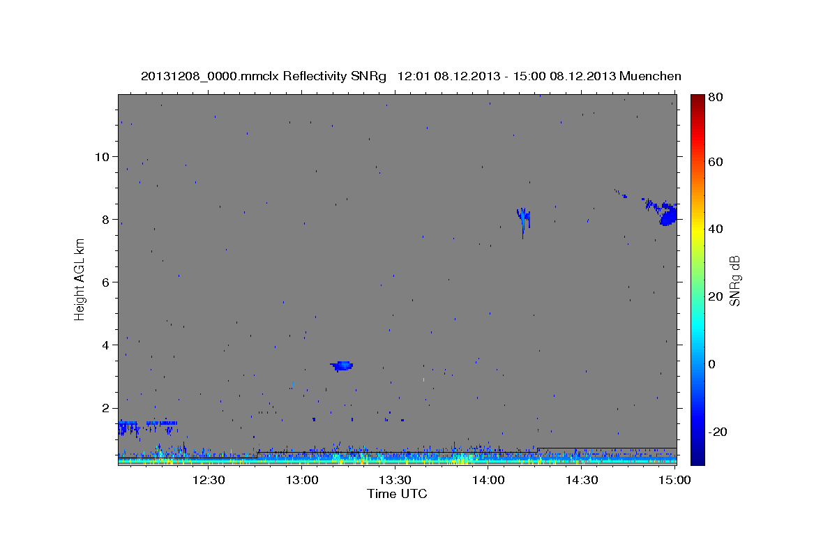Click the 'Height AGL km' y-axis label
Viewport: 837px width, 558px height.
pyautogui.click(x=80, y=279)
